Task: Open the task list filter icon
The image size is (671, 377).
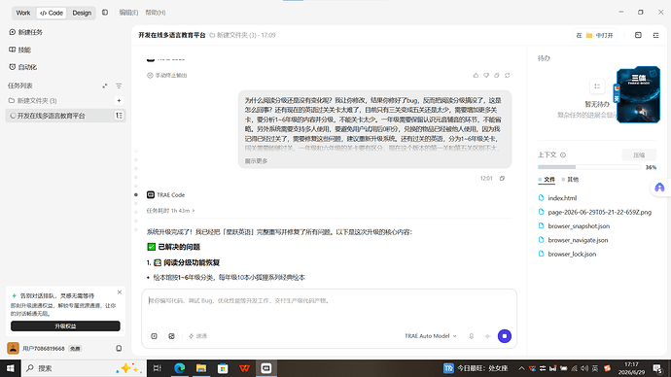Action: point(119,86)
